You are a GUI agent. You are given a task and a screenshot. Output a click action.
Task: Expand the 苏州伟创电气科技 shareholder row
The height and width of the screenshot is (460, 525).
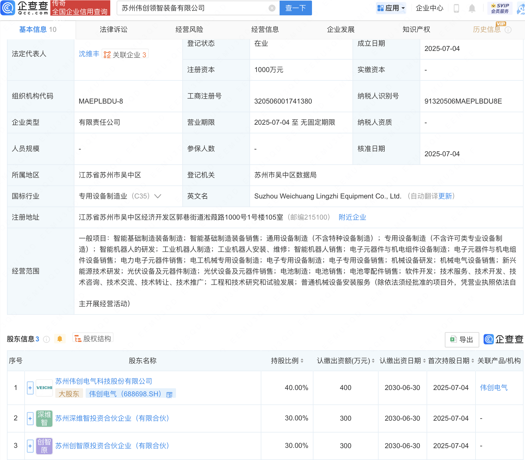pyautogui.click(x=30, y=388)
